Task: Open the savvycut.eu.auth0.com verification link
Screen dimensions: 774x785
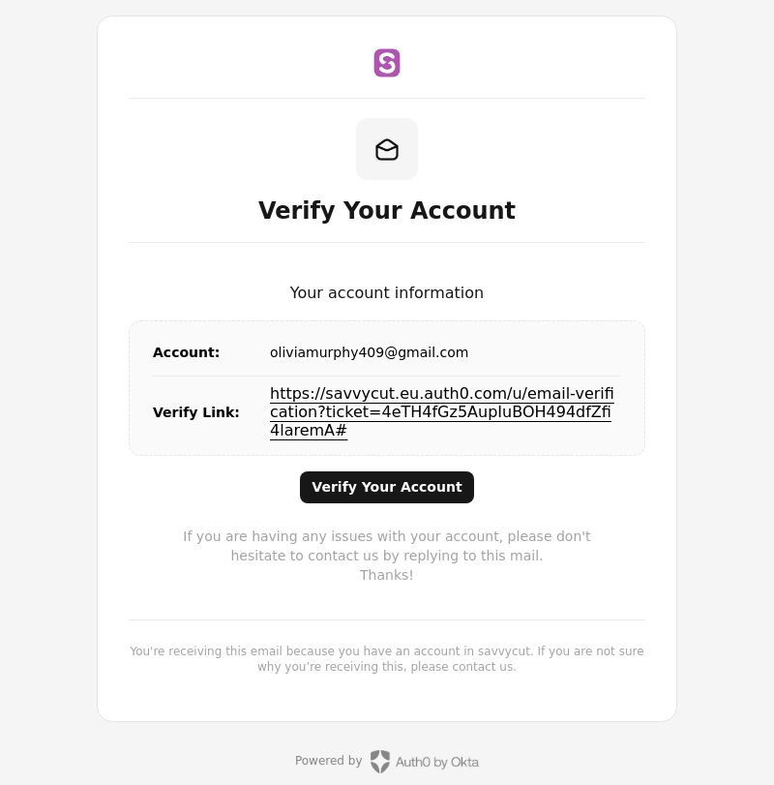Action: tap(442, 412)
